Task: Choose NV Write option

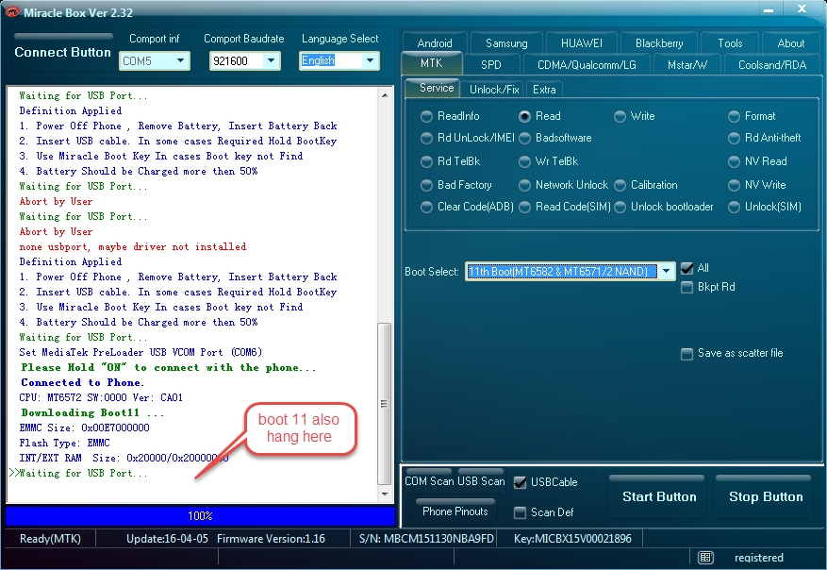Action: click(x=735, y=185)
